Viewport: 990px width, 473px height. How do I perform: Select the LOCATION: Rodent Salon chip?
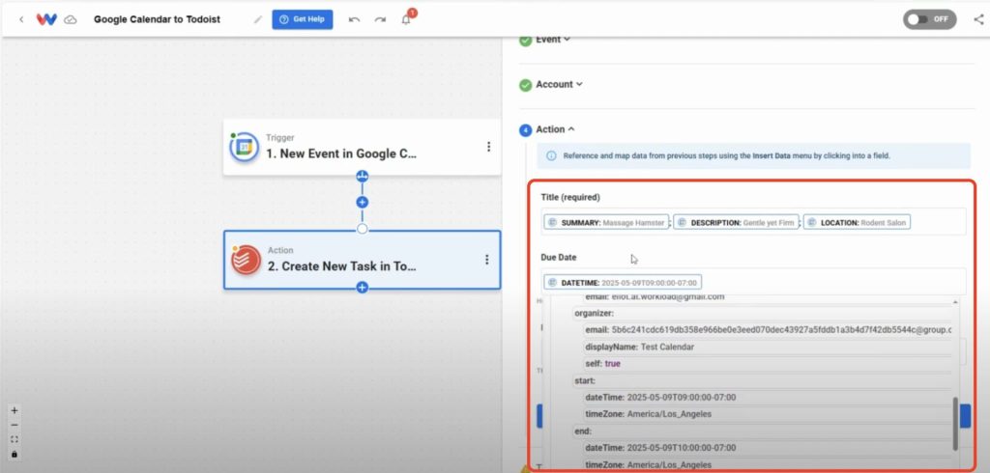(857, 223)
